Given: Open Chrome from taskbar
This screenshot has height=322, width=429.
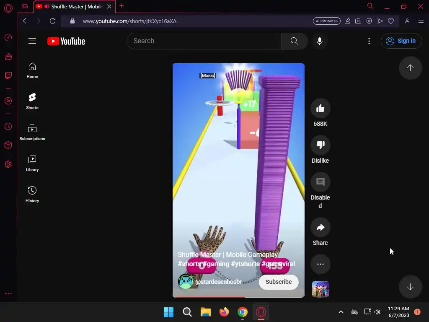Looking at the screenshot, I should (243, 312).
